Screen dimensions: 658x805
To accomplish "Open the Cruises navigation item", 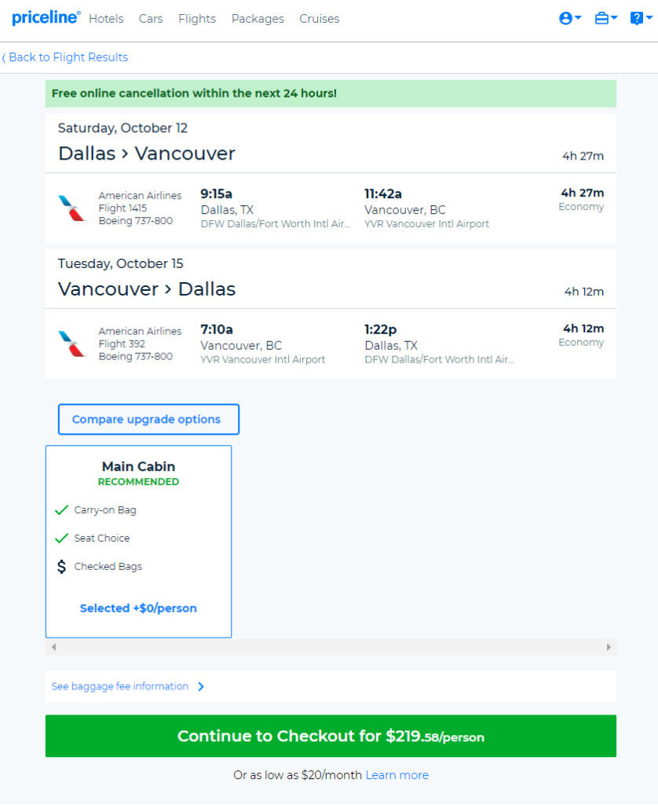I will (319, 19).
